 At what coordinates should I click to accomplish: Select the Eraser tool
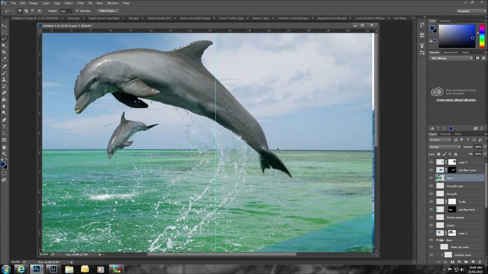[4, 93]
